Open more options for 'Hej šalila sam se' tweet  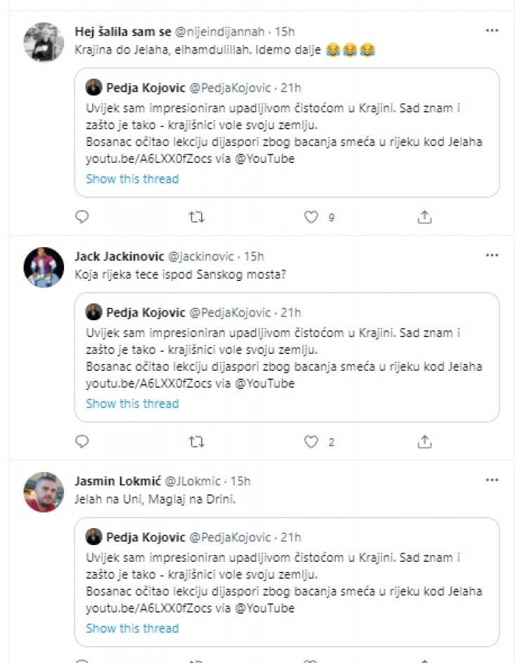pyautogui.click(x=492, y=31)
